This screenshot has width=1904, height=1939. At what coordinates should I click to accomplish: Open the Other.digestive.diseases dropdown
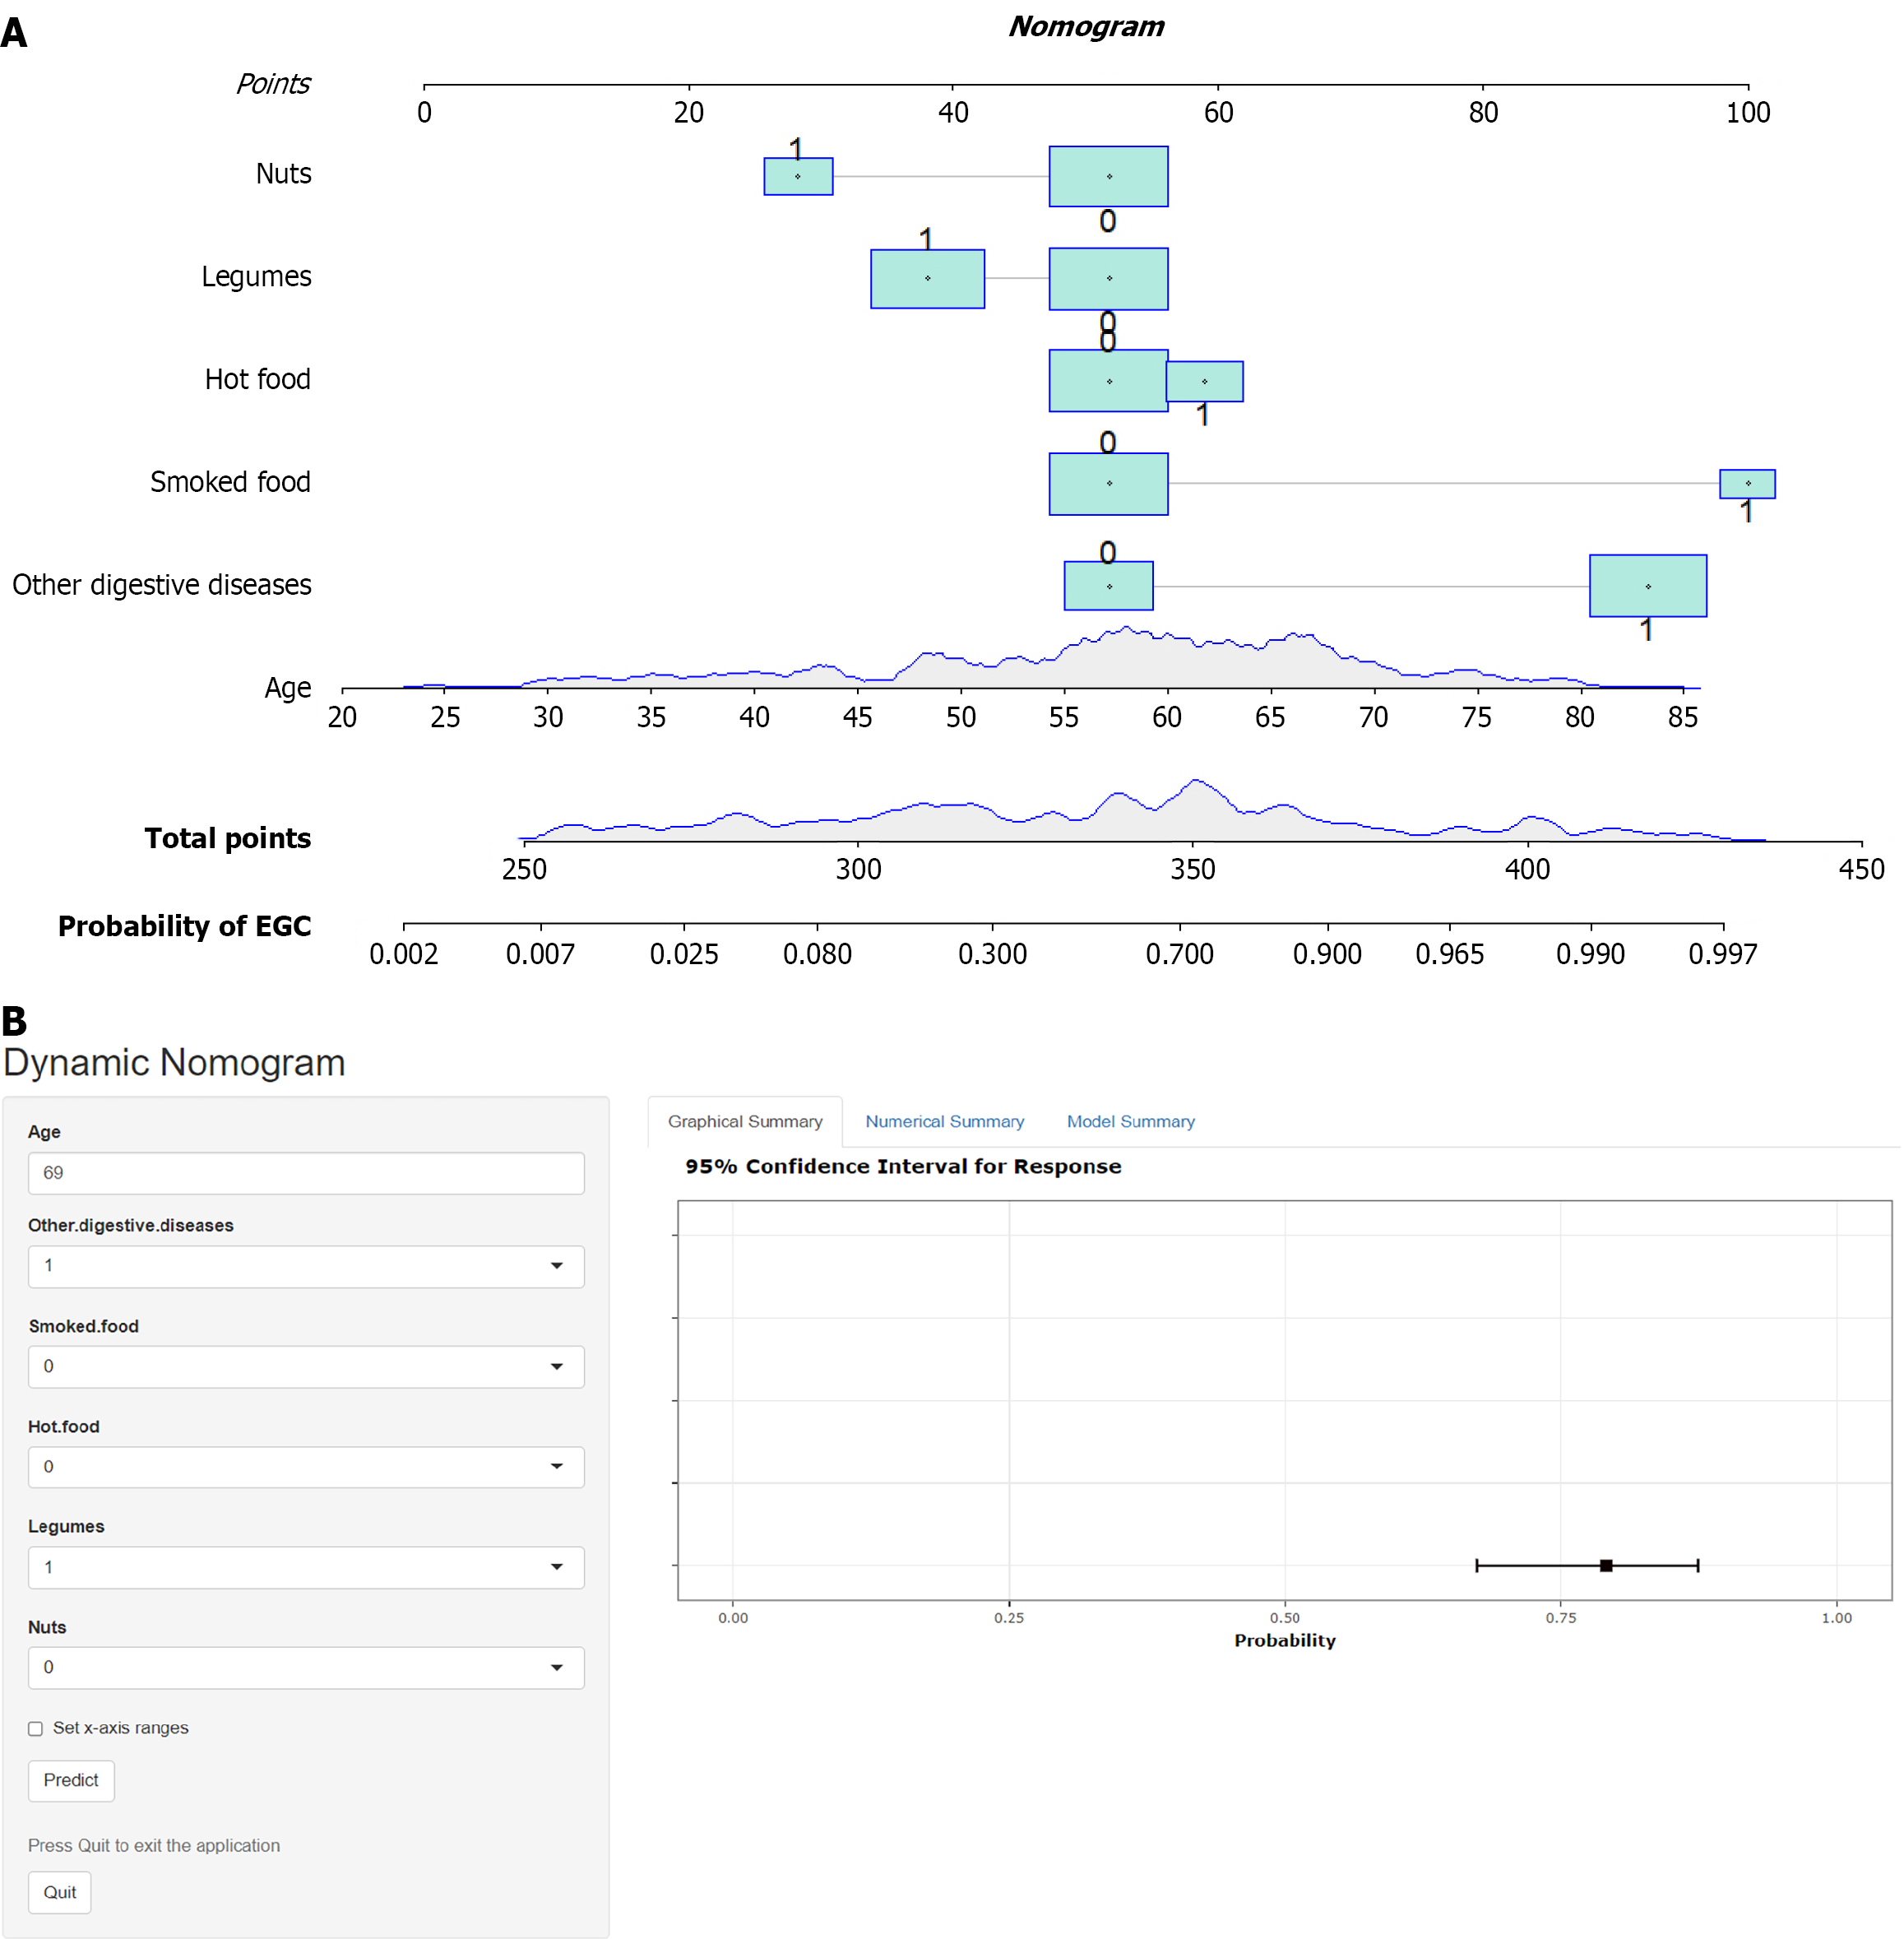pos(305,1266)
